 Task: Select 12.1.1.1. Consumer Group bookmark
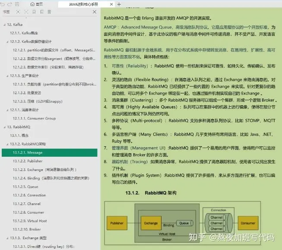(x=35, y=118)
